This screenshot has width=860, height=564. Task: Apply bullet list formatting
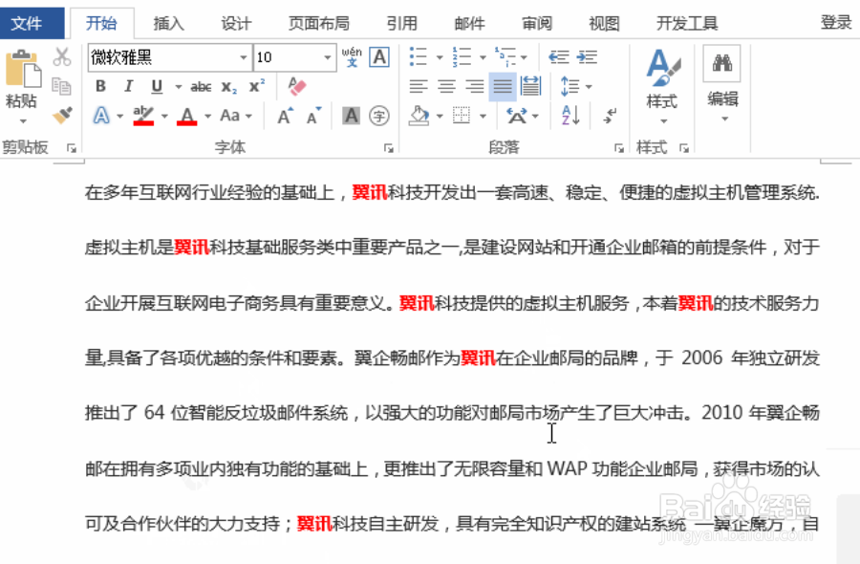(x=419, y=56)
